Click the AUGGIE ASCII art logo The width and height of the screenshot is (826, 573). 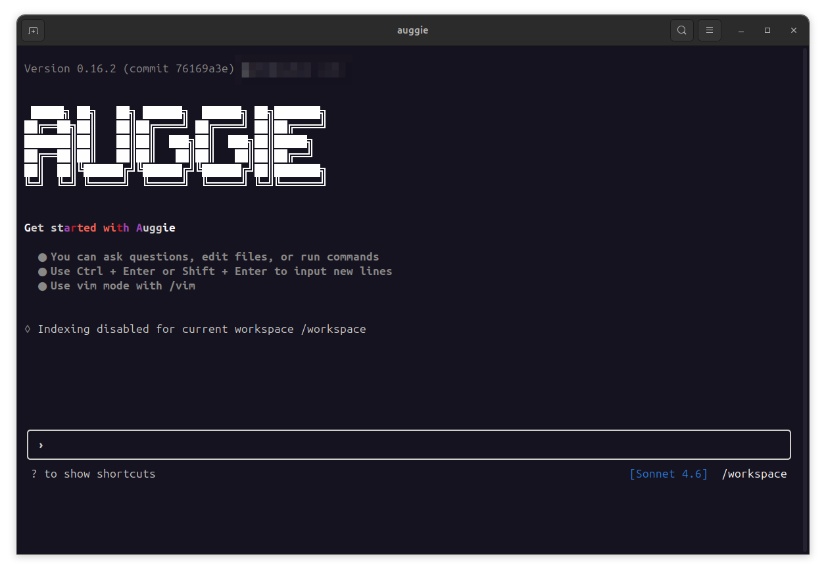pos(176,145)
